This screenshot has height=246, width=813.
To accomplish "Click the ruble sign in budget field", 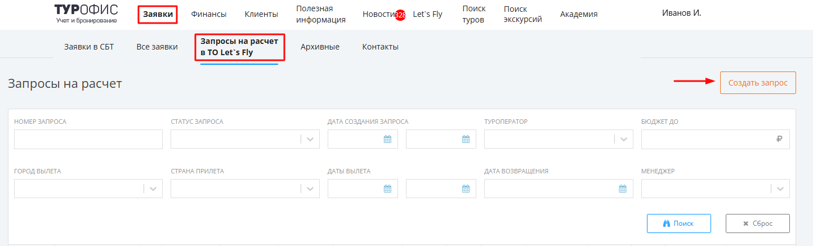I will pyautogui.click(x=779, y=140).
